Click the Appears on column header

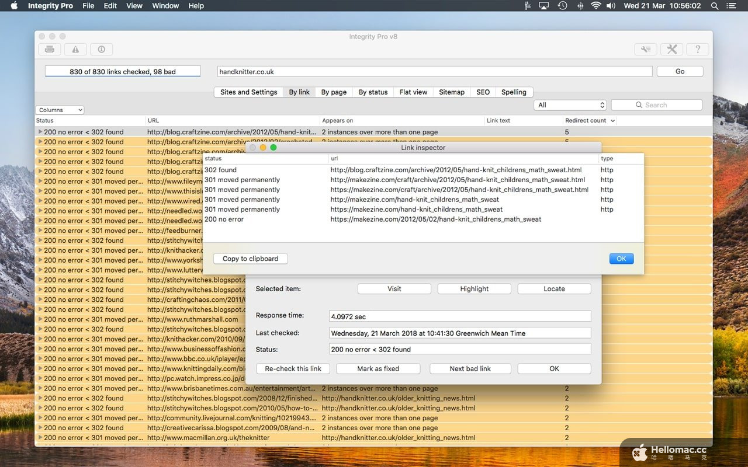(x=402, y=121)
